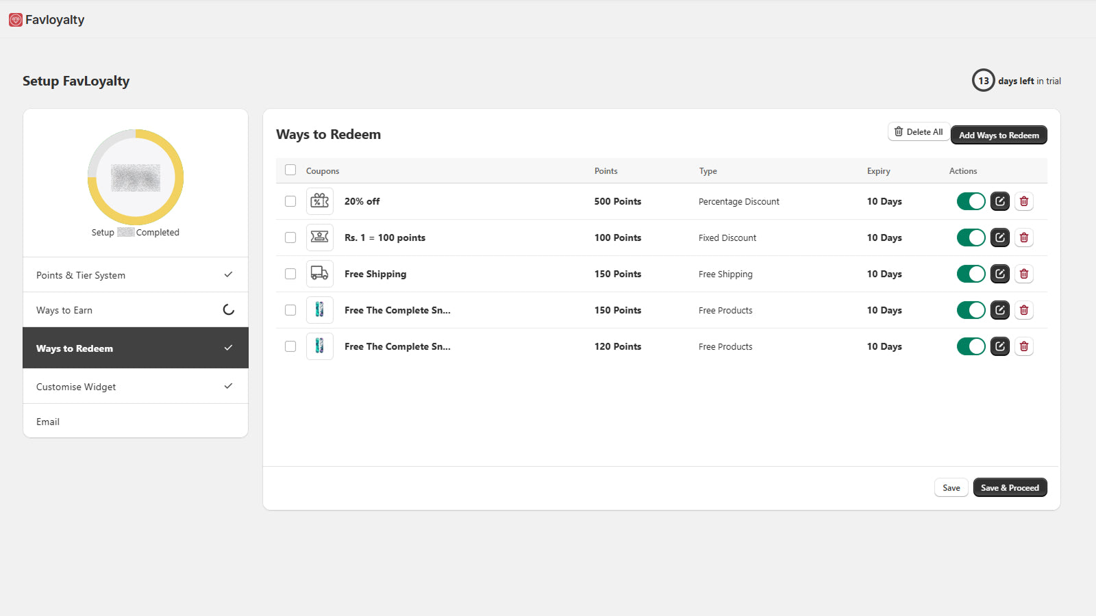
Task: Open Customise Widget section
Action: tap(76, 386)
